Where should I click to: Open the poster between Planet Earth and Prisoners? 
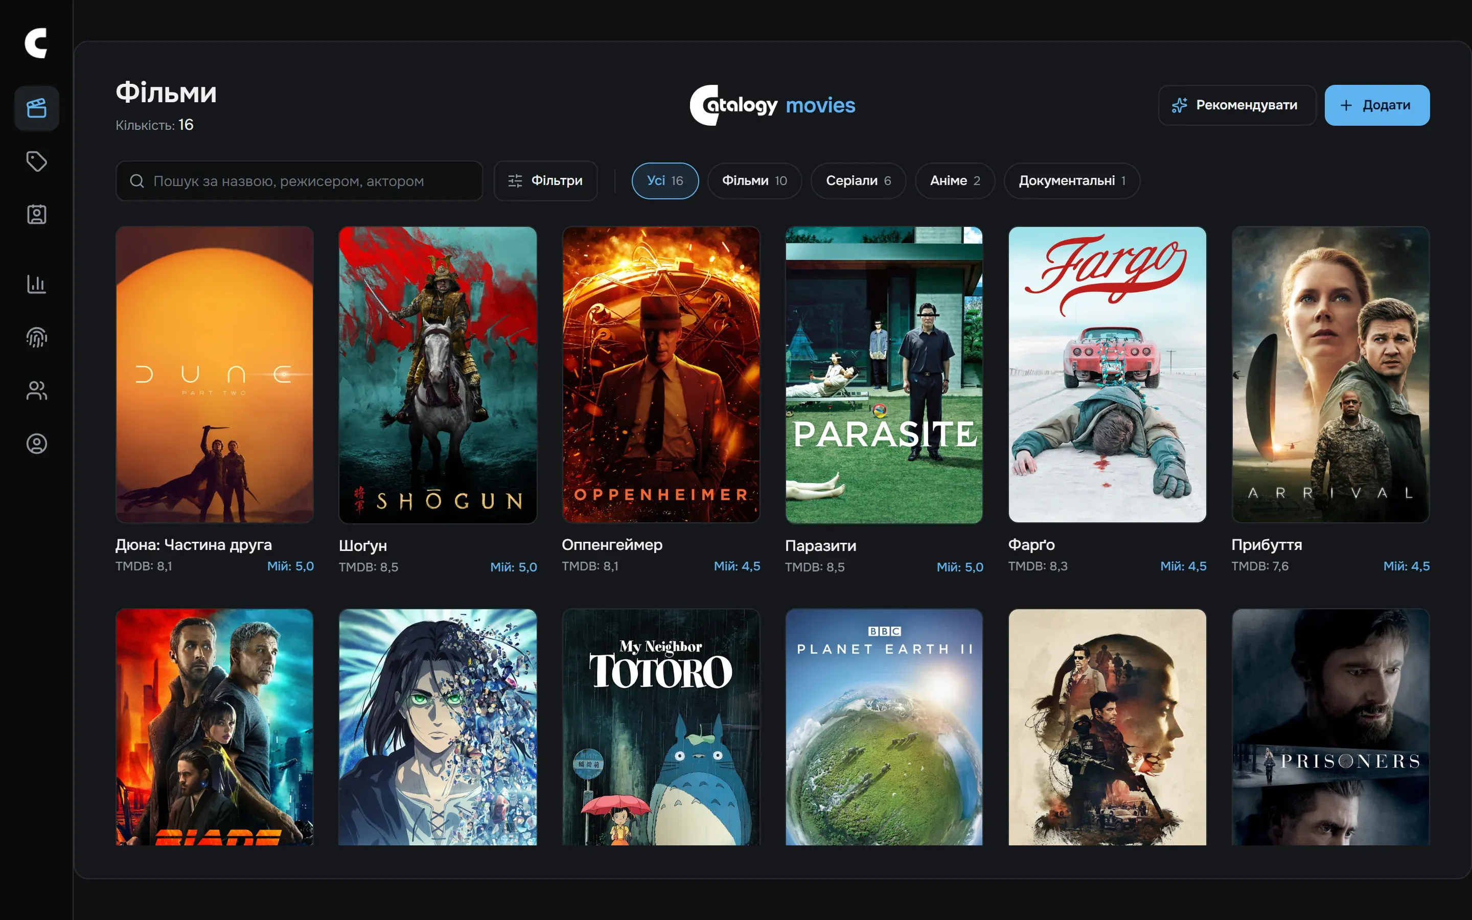1107,726
